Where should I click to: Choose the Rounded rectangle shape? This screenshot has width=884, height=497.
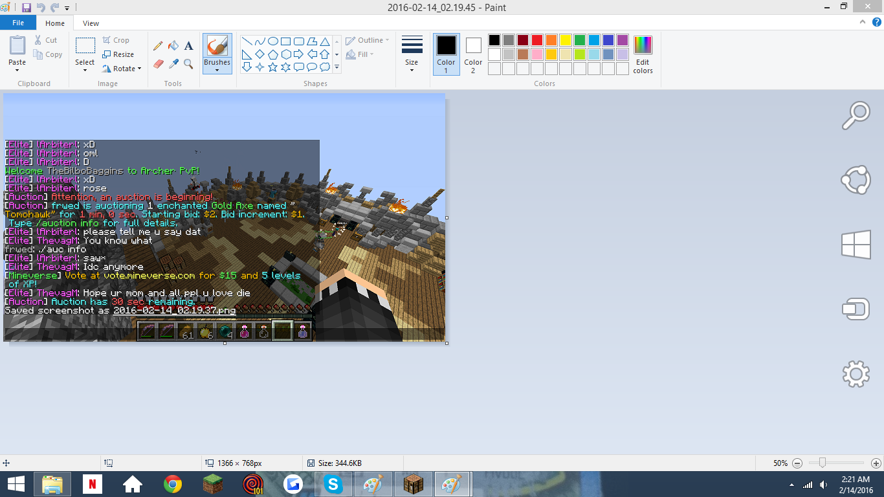pyautogui.click(x=298, y=41)
